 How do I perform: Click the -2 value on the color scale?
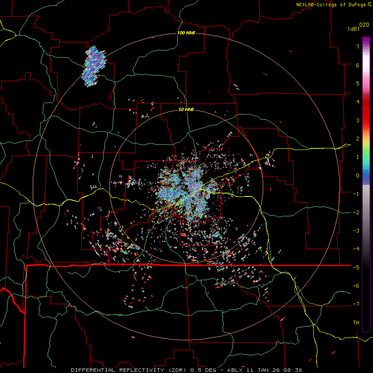pos(356,213)
